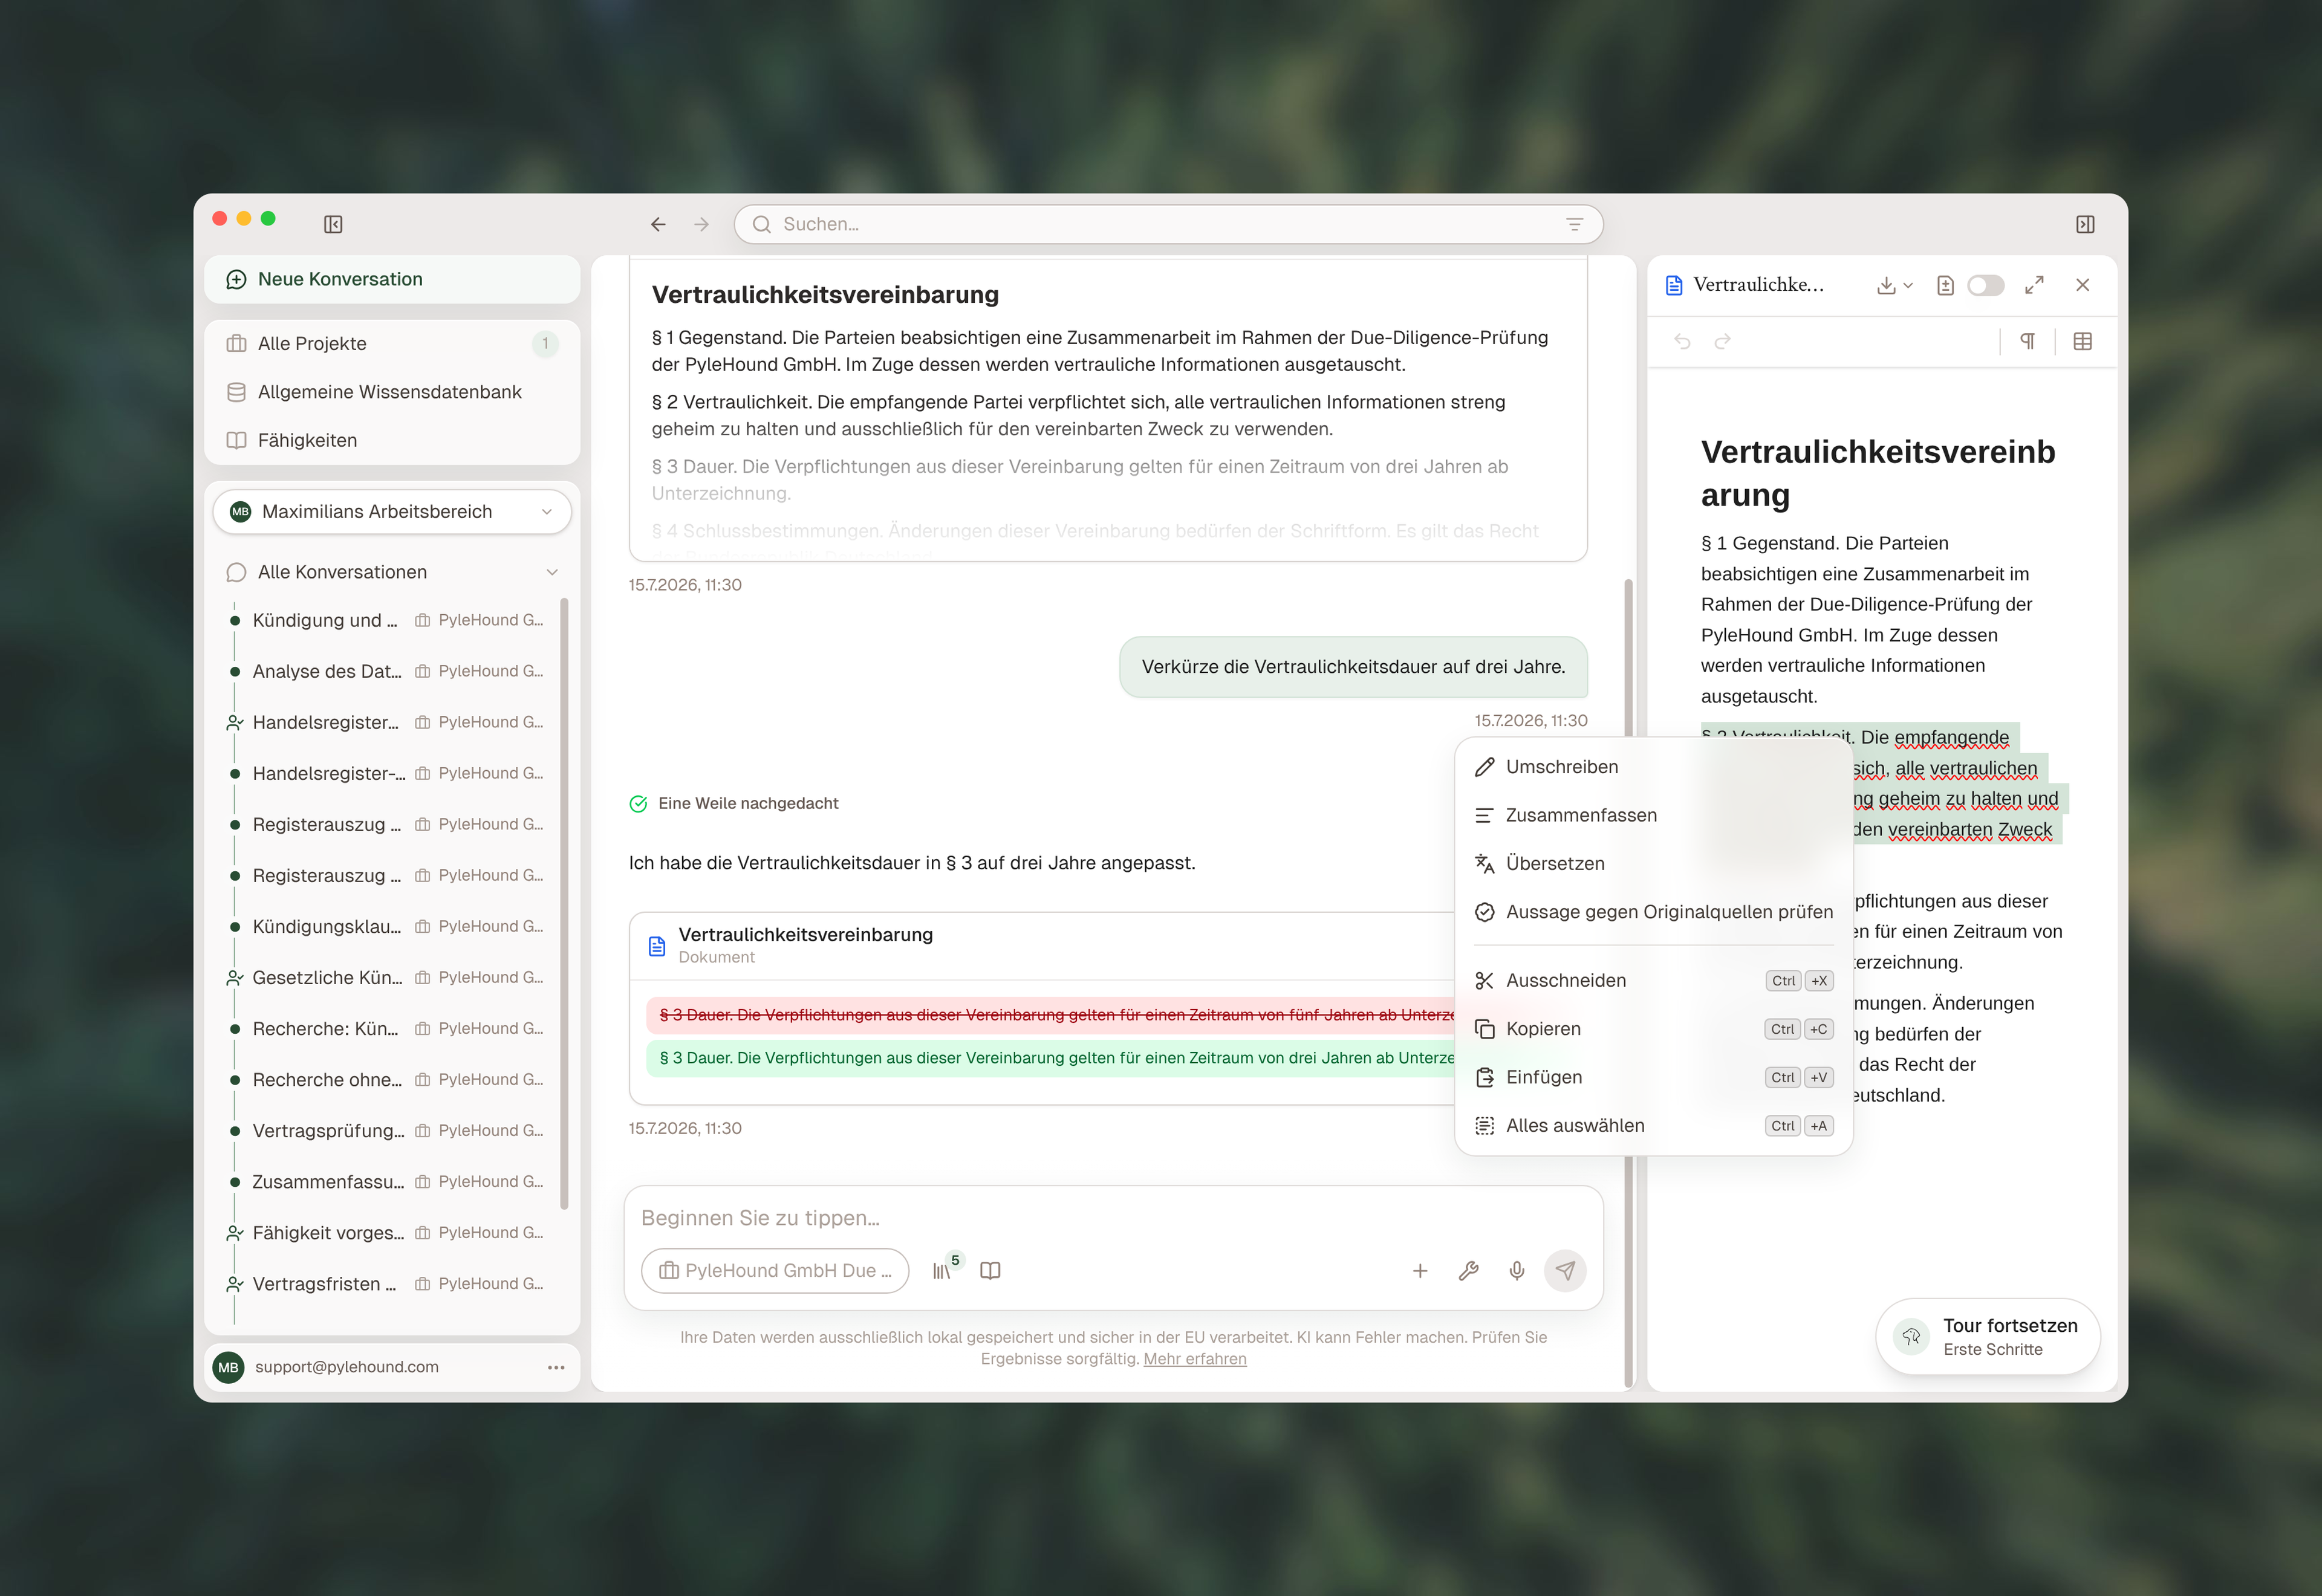Open Alle Projekte in sidebar

tap(392, 343)
